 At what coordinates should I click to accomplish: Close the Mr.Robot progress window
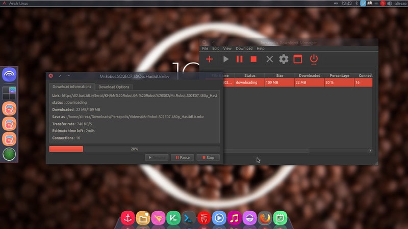click(50, 76)
